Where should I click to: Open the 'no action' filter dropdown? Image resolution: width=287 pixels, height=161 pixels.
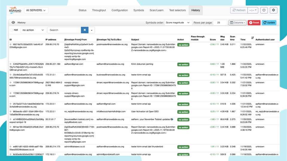point(33,30)
